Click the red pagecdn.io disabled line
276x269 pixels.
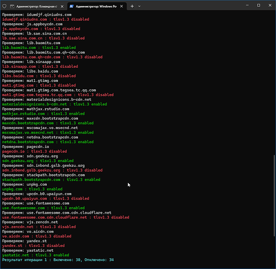34,151
